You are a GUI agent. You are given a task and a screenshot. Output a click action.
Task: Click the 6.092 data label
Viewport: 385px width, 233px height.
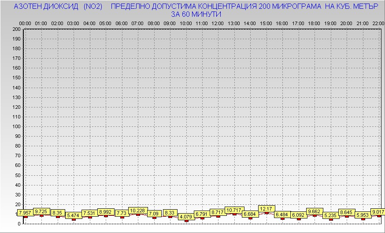pos(299,215)
